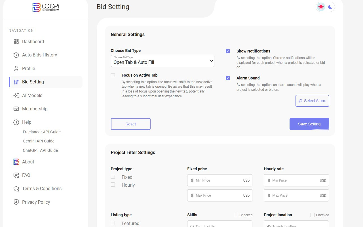Uncheck the Show Notifications checkbox
This screenshot has width=363, height=227.
click(228, 51)
